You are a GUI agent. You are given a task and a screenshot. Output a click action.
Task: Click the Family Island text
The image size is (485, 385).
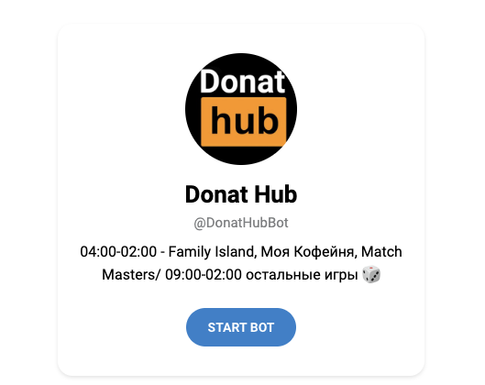pos(213,251)
